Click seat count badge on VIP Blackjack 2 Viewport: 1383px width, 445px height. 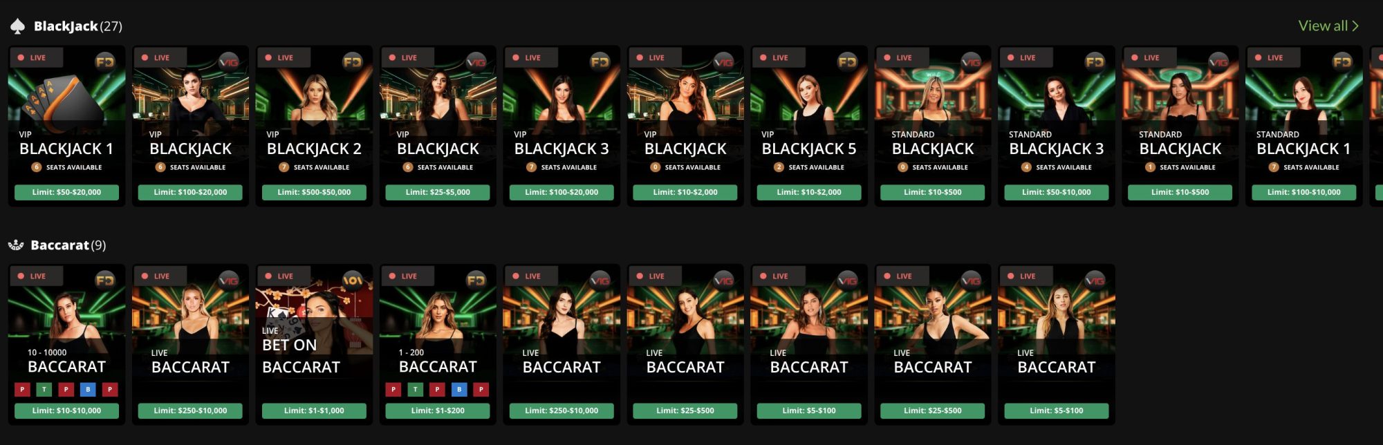(284, 167)
